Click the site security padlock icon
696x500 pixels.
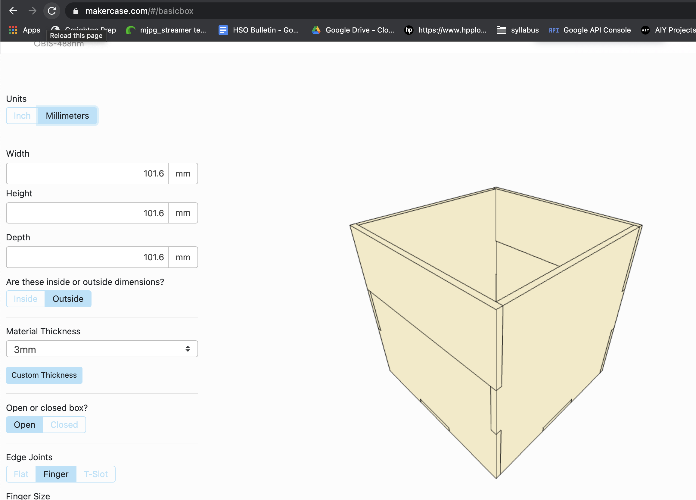pos(76,11)
